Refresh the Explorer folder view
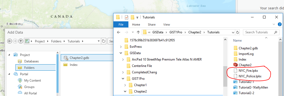This screenshot has height=96, width=284. point(237,32)
